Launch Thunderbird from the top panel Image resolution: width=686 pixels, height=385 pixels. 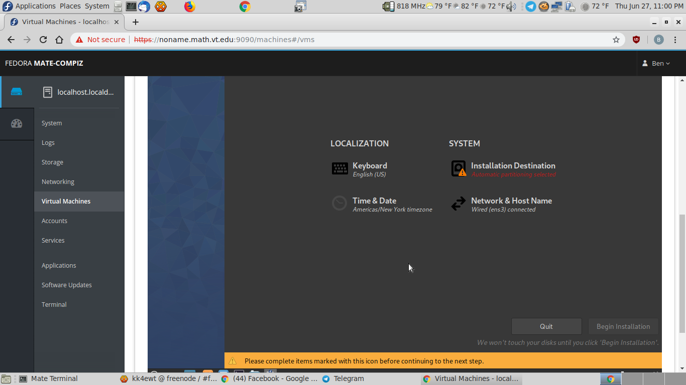144,7
